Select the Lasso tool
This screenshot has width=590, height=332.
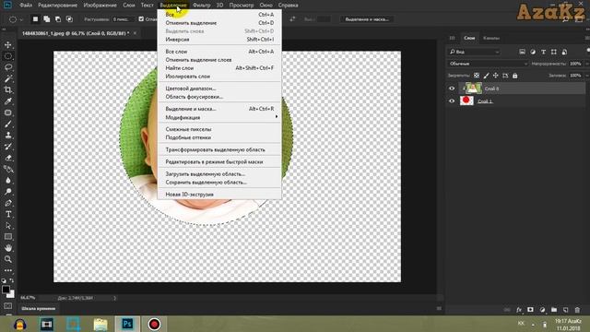(8, 67)
